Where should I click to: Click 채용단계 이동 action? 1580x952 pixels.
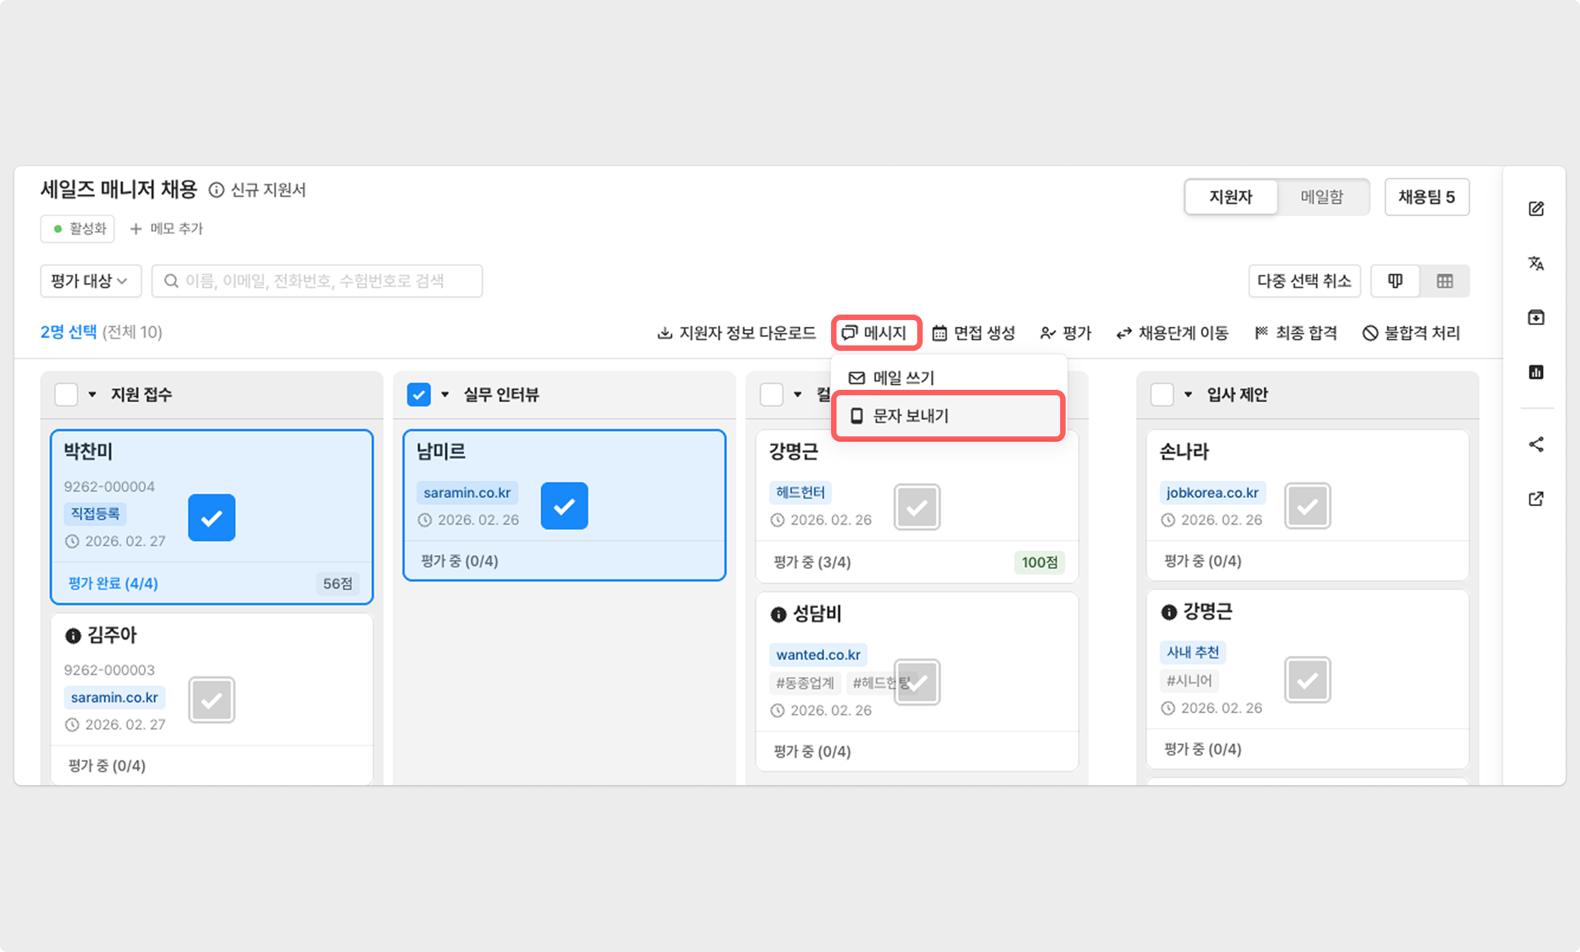point(1172,333)
